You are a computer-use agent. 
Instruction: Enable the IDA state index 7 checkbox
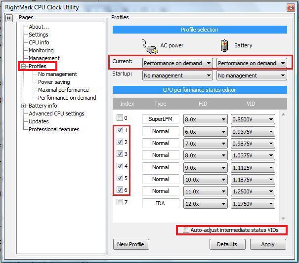pos(120,202)
